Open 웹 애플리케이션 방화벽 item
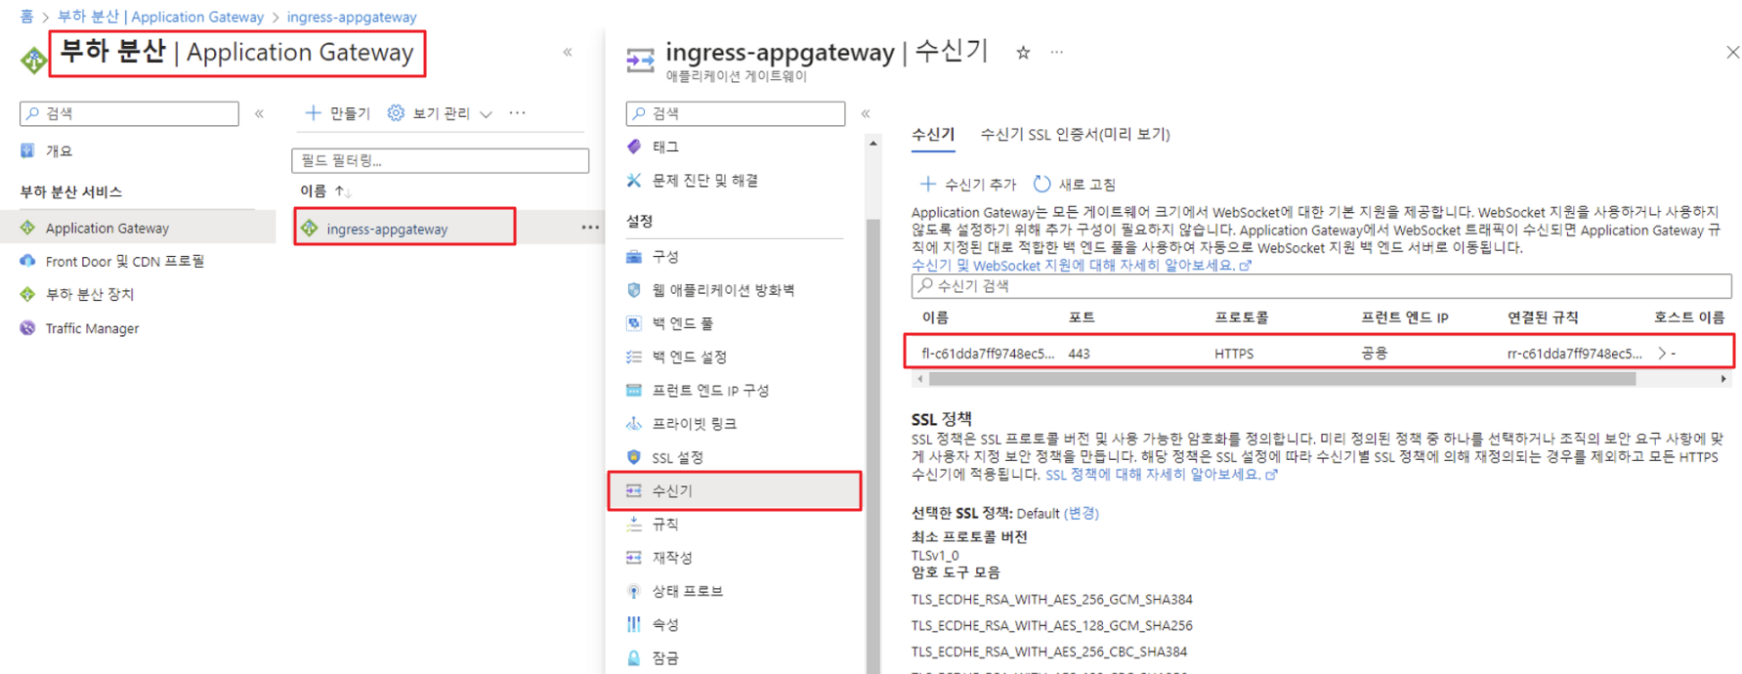Image resolution: width=1742 pixels, height=674 pixels. [x=723, y=290]
